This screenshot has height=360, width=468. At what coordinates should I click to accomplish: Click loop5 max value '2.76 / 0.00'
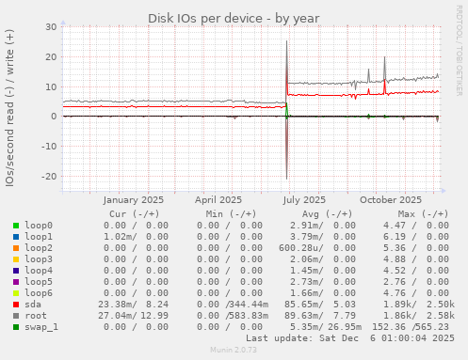[x=416, y=282]
